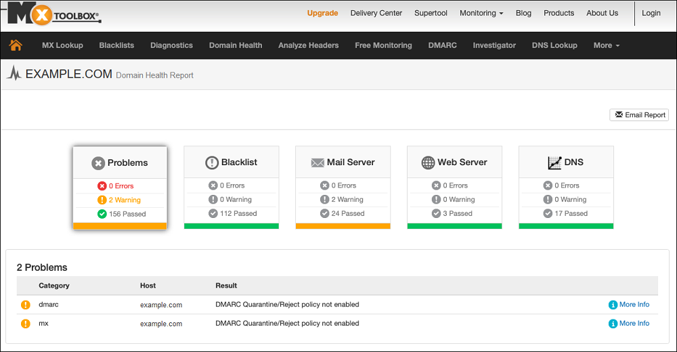677x352 pixels.
Task: Click the DNS chart icon
Action: click(554, 162)
